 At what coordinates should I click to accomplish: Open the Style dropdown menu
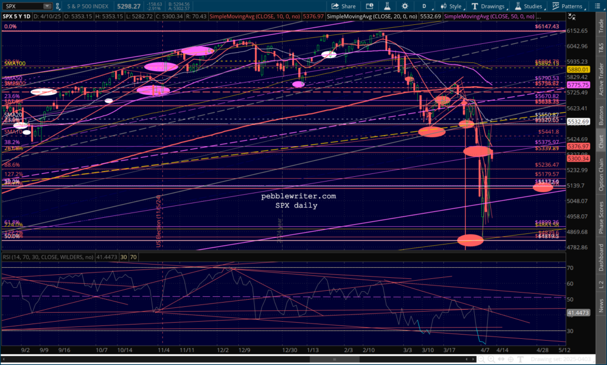pyautogui.click(x=451, y=6)
